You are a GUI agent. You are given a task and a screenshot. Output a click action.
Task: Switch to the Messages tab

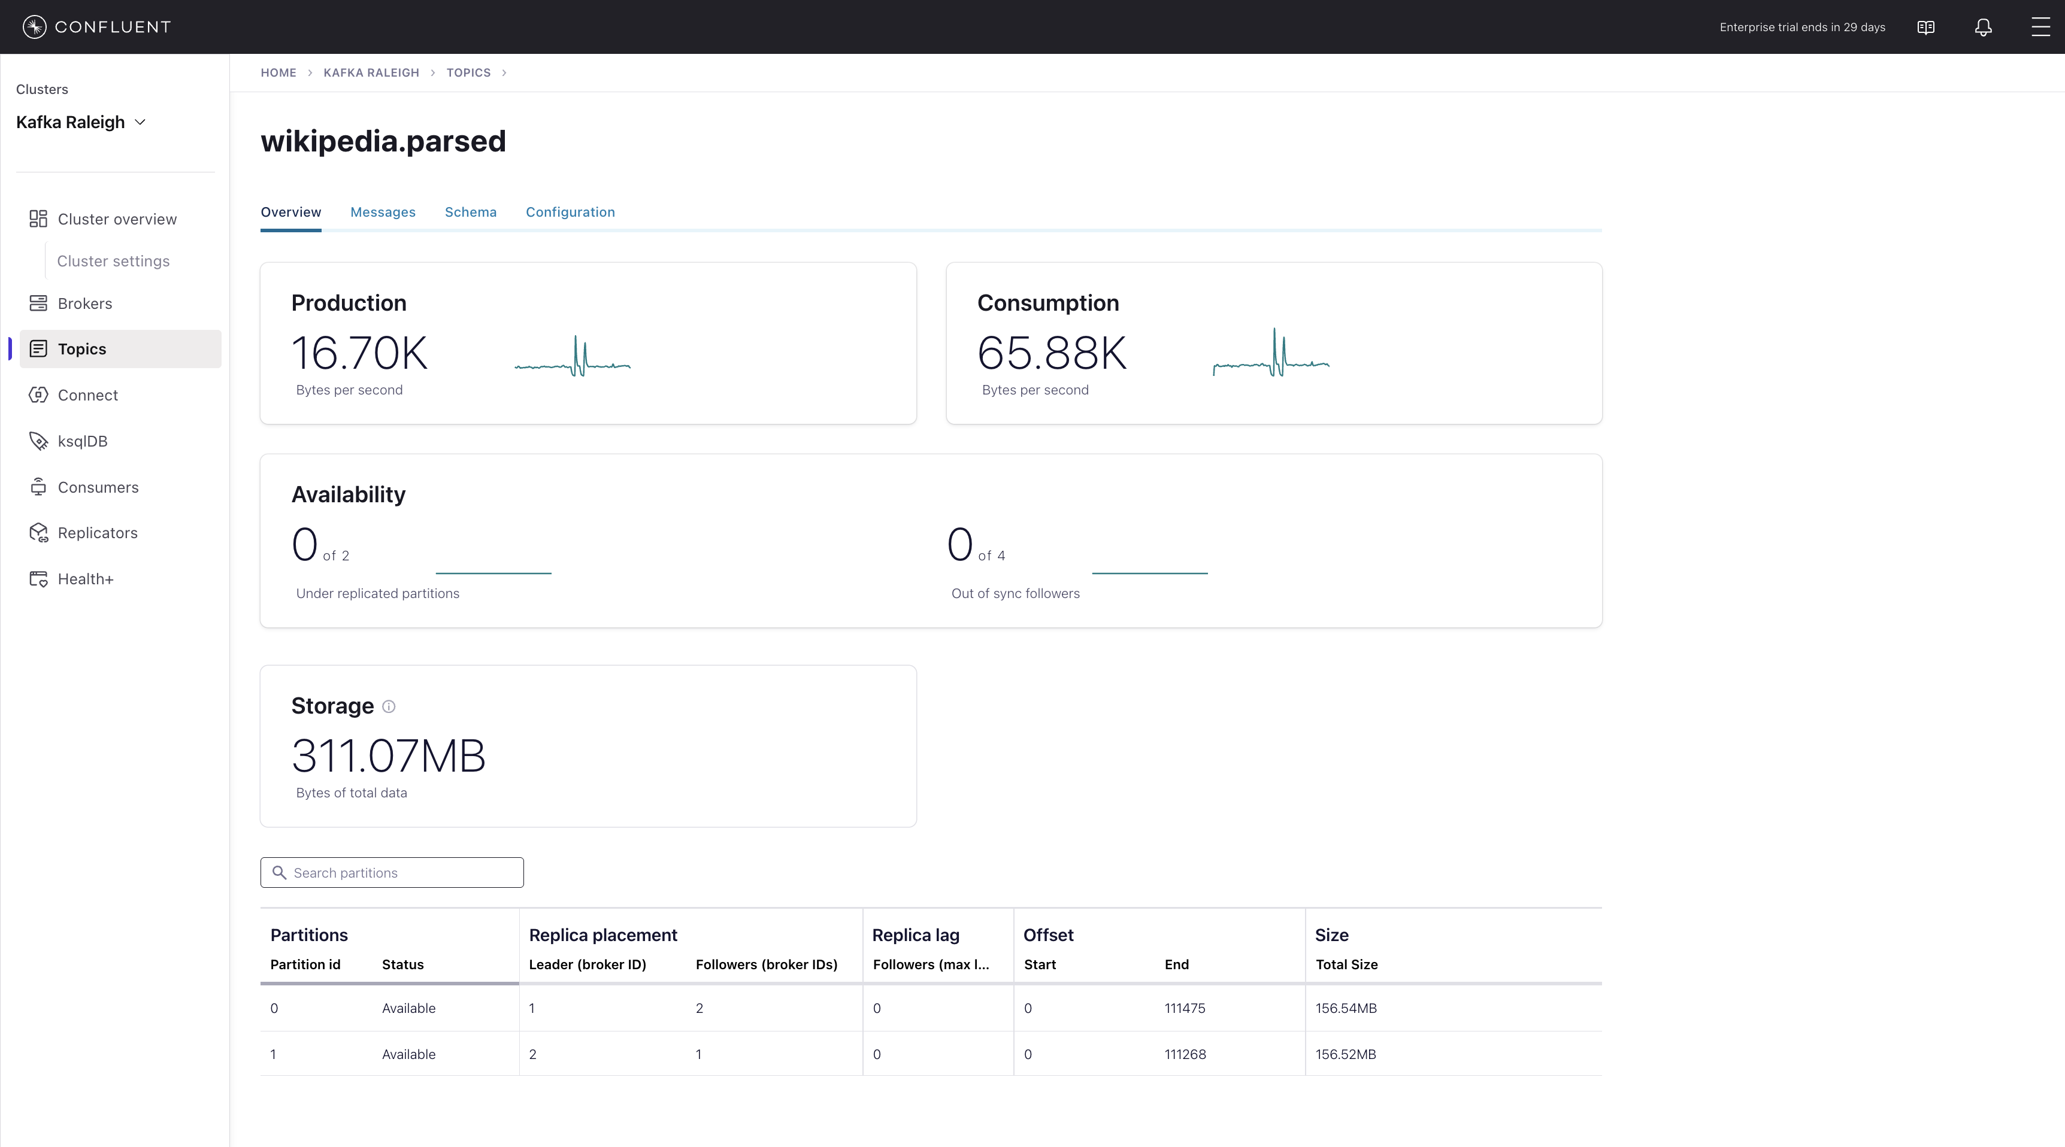(x=382, y=211)
